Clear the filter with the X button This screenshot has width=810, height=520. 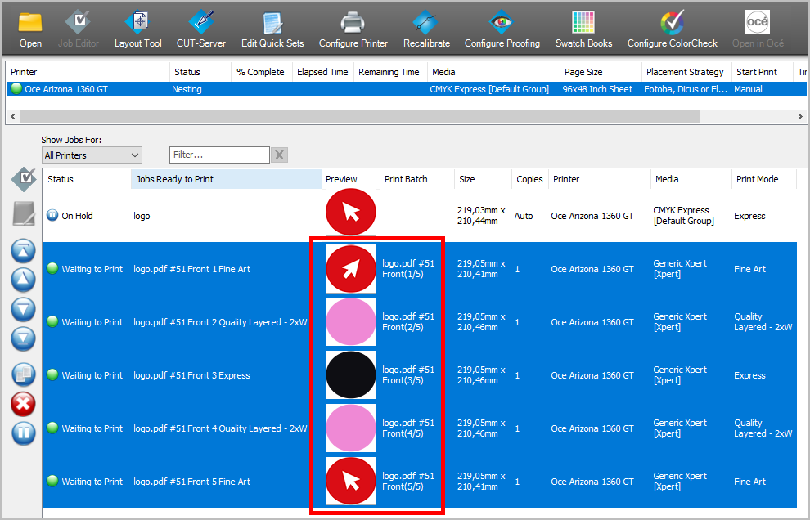[x=279, y=155]
